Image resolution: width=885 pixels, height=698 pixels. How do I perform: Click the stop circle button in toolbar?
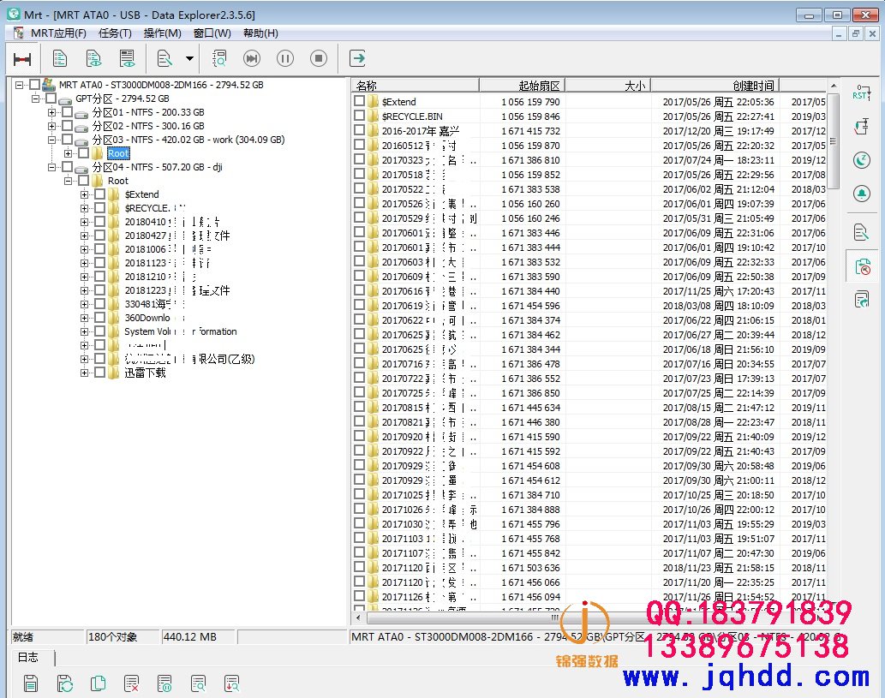click(x=319, y=58)
